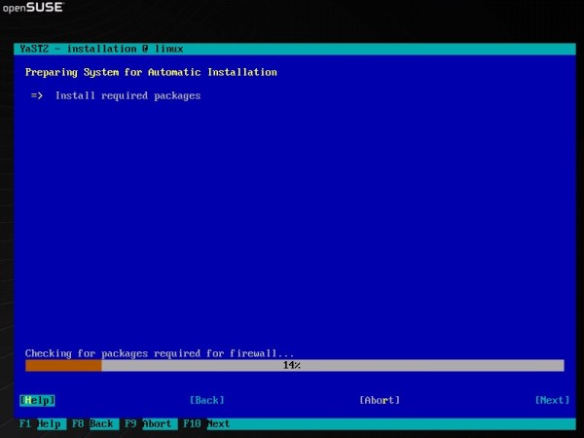
Task: Click the openSUSE logo
Action: (x=33, y=7)
